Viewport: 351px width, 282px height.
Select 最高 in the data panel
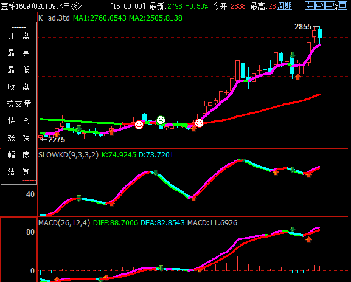(x=19, y=53)
